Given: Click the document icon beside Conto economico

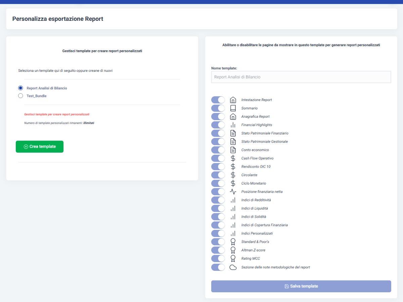Looking at the screenshot, I should [233, 150].
